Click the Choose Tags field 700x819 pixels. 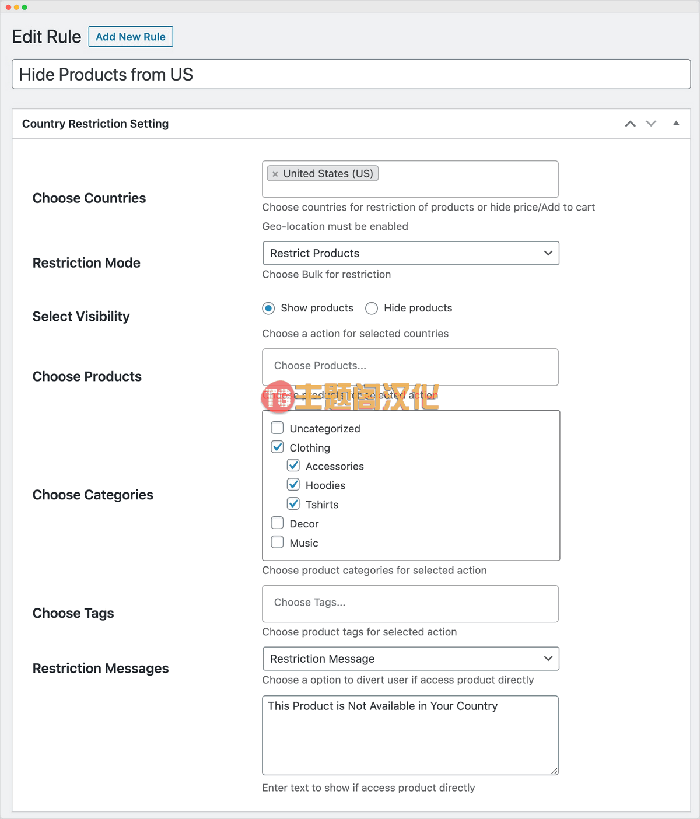410,603
